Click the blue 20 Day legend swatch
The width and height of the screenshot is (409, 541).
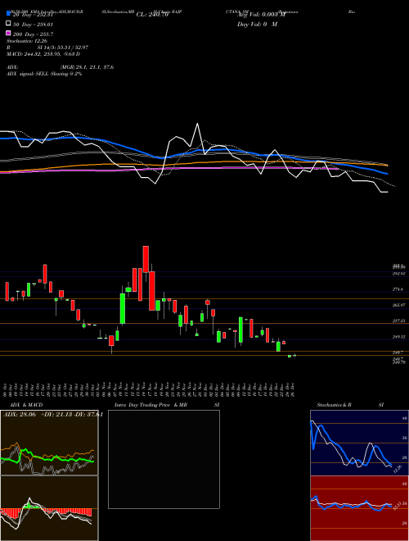tap(8, 14)
